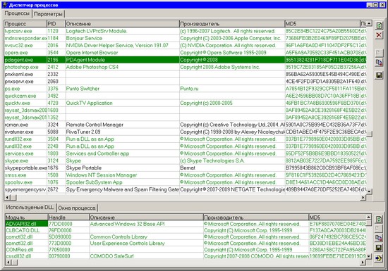Select the spoolsv.exe process
This screenshot has height=271, width=388.
click(185, 182)
